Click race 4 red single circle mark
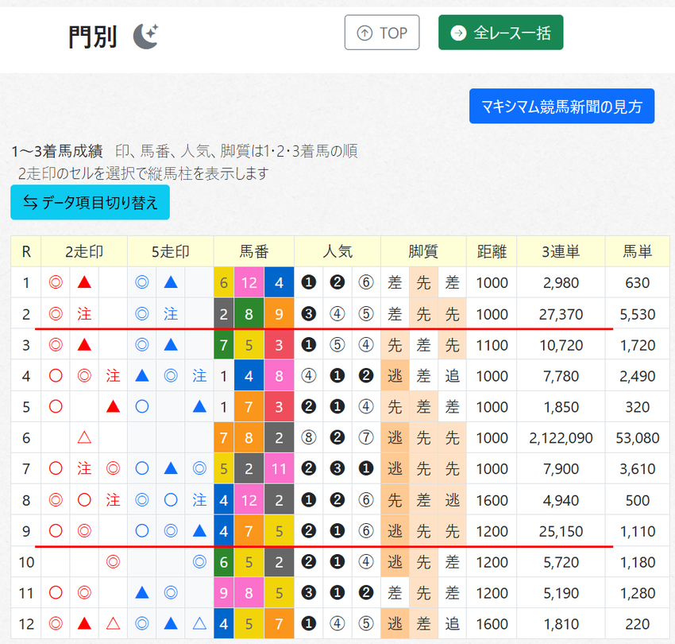The height and width of the screenshot is (644, 675). 56,375
